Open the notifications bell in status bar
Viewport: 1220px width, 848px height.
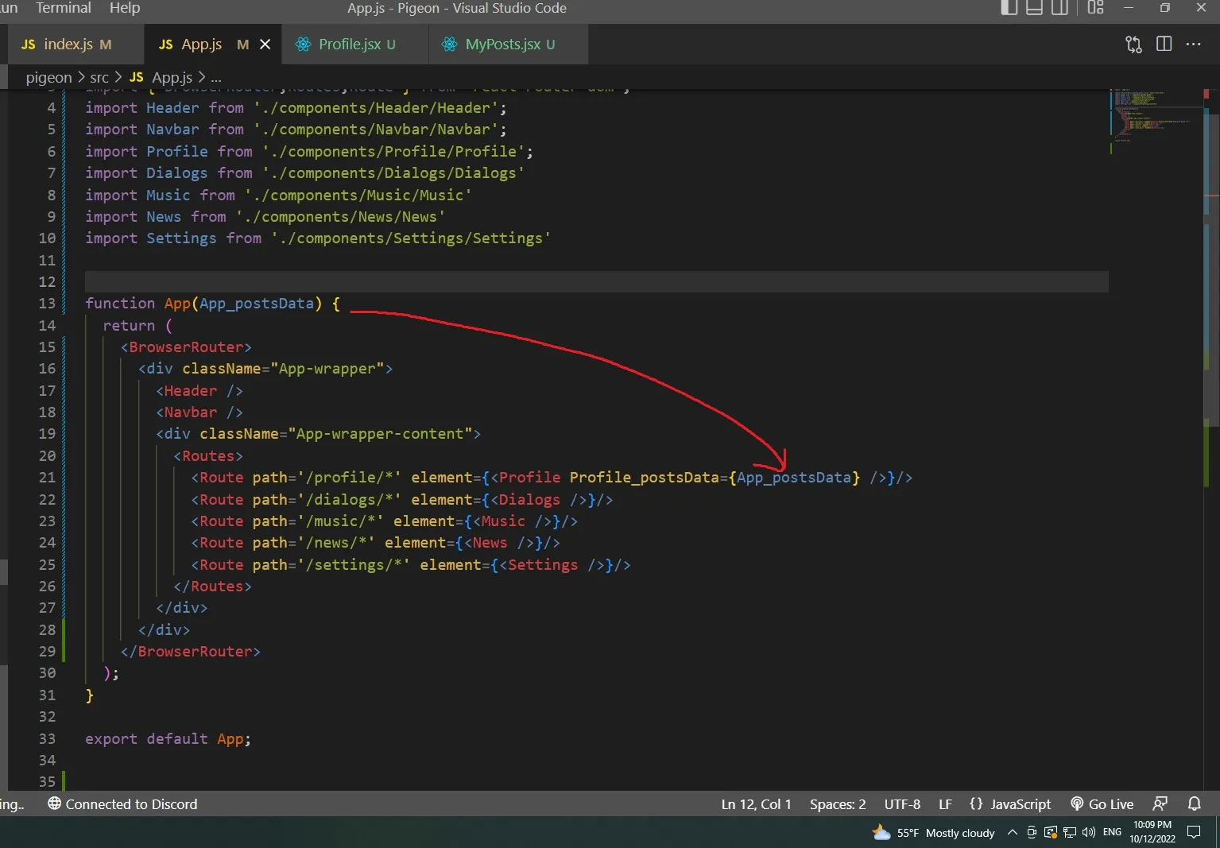click(x=1194, y=804)
